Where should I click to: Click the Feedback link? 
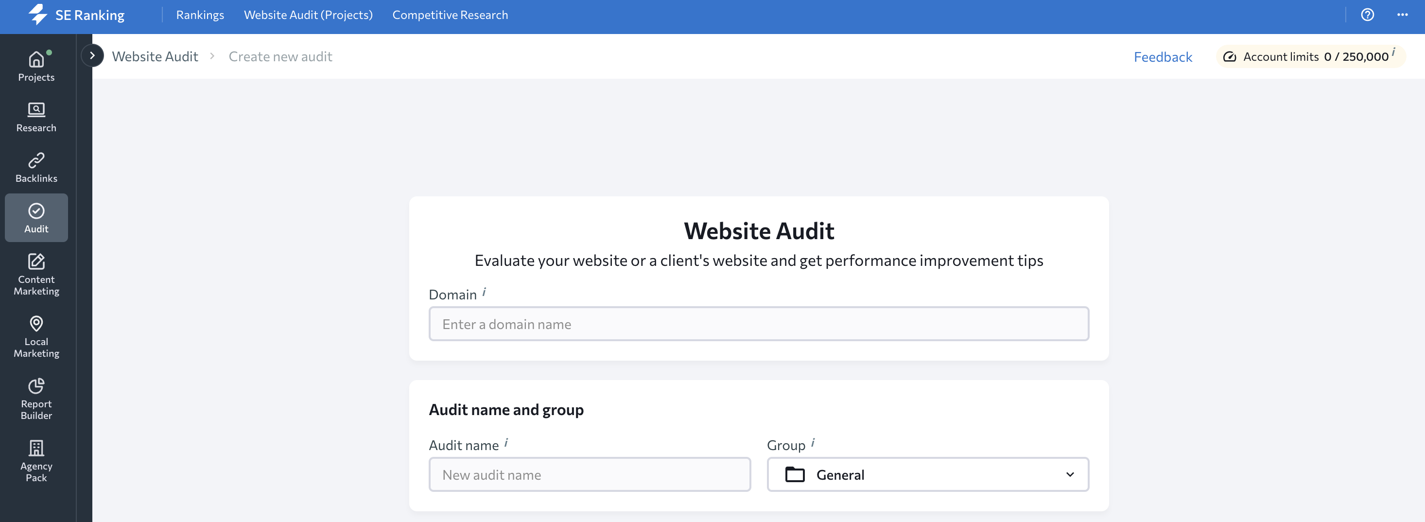point(1163,57)
